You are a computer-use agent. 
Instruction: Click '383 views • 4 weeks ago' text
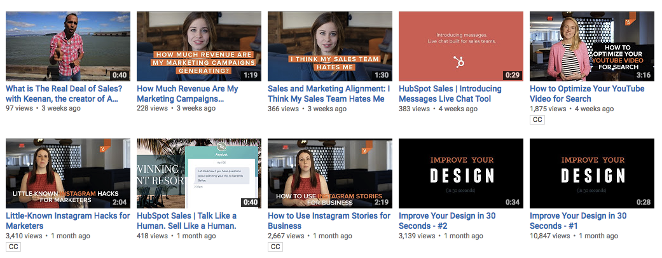pyautogui.click(x=438, y=108)
